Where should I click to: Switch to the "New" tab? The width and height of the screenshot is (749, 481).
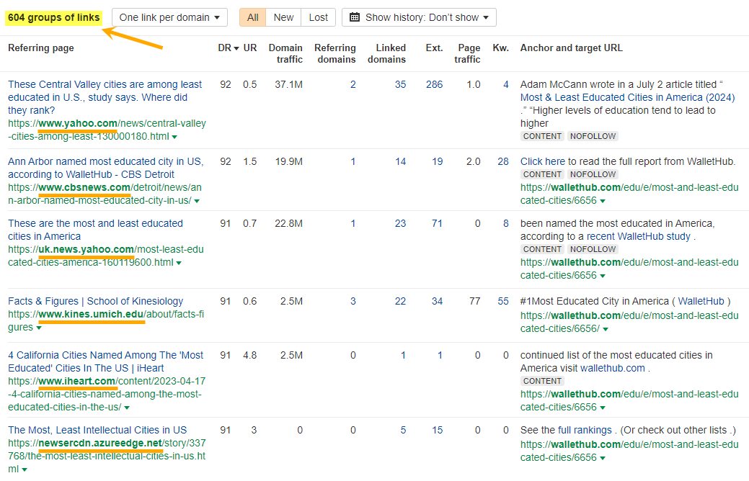(x=283, y=17)
